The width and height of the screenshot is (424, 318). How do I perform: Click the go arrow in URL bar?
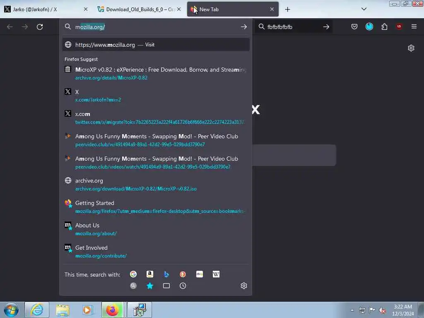[x=243, y=27]
